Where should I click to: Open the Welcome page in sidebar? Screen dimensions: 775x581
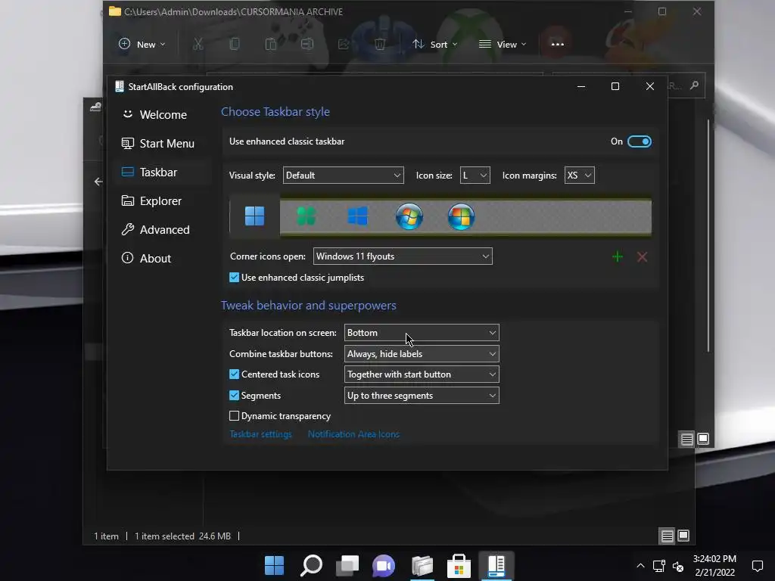click(163, 115)
